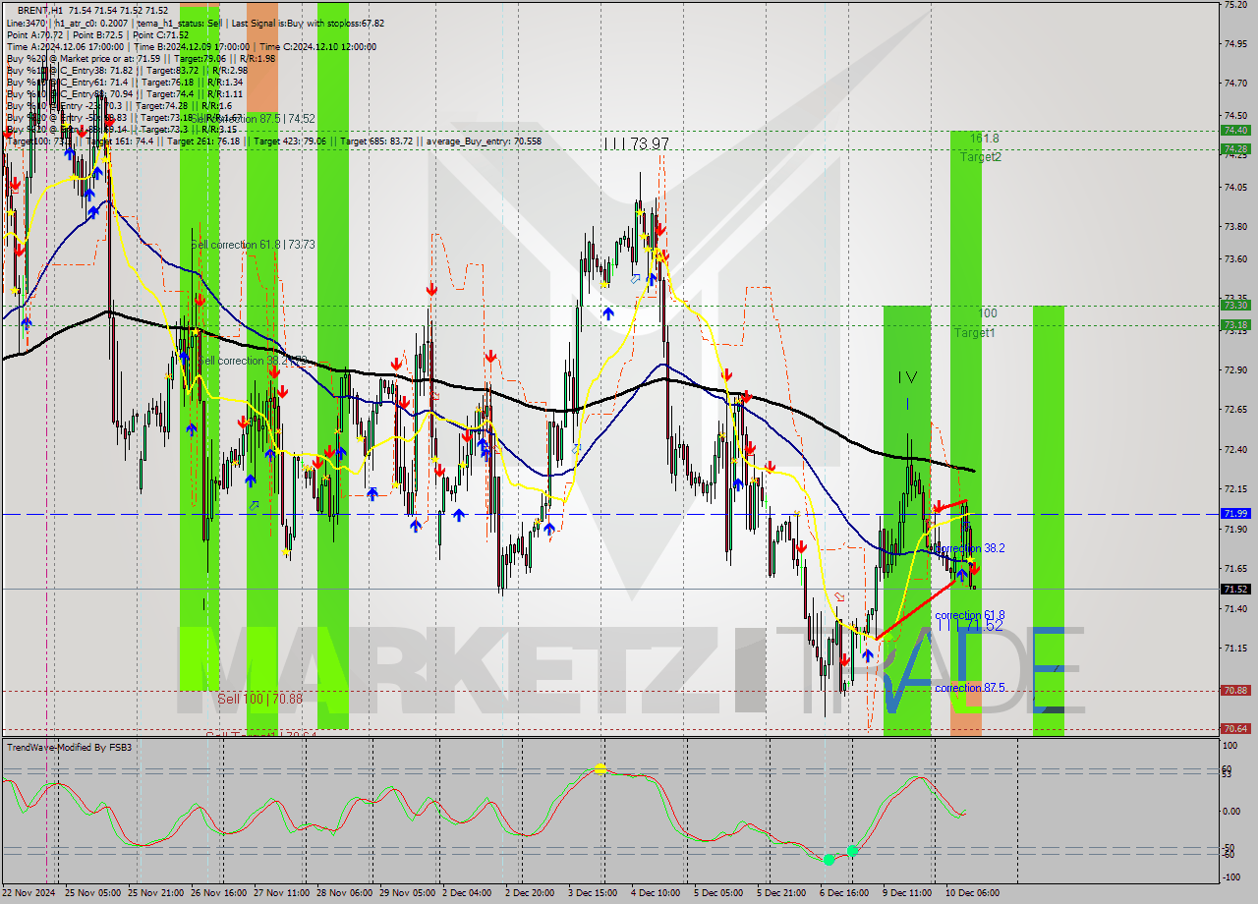The image size is (1258, 904).
Task: Click the red 70.88 price tag
Action: click(1235, 690)
